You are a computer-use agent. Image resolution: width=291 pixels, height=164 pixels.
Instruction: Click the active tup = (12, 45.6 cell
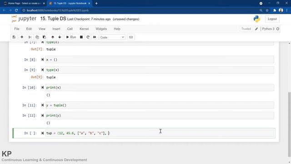point(160,133)
